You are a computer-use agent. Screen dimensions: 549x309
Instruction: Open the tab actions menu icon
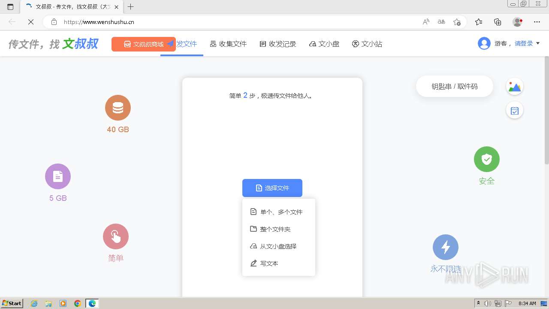(10, 7)
